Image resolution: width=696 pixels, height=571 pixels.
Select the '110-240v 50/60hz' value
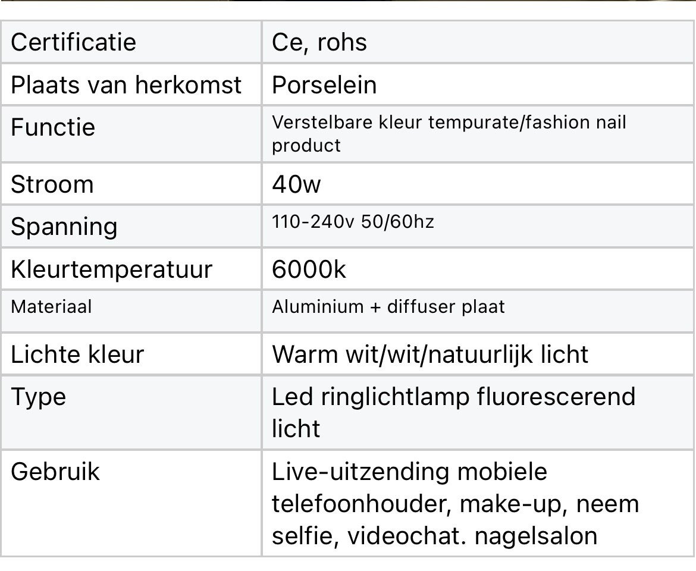point(353,222)
